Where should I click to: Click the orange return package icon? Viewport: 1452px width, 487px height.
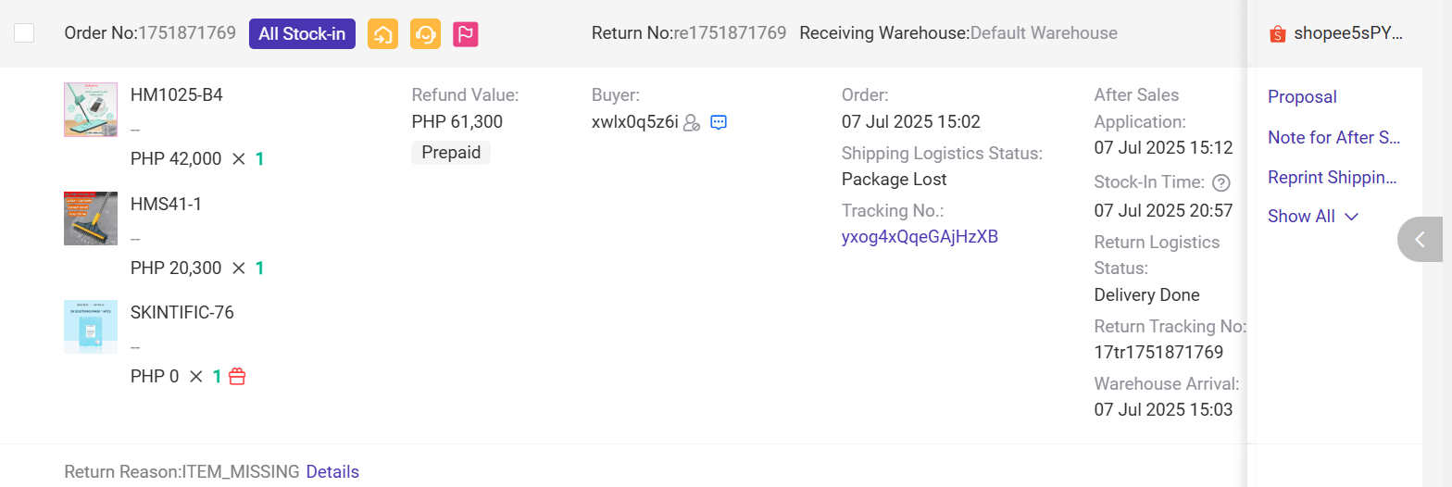pyautogui.click(x=382, y=34)
